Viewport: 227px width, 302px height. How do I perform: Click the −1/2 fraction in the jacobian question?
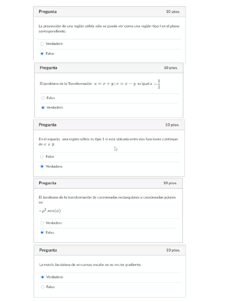(x=157, y=84)
